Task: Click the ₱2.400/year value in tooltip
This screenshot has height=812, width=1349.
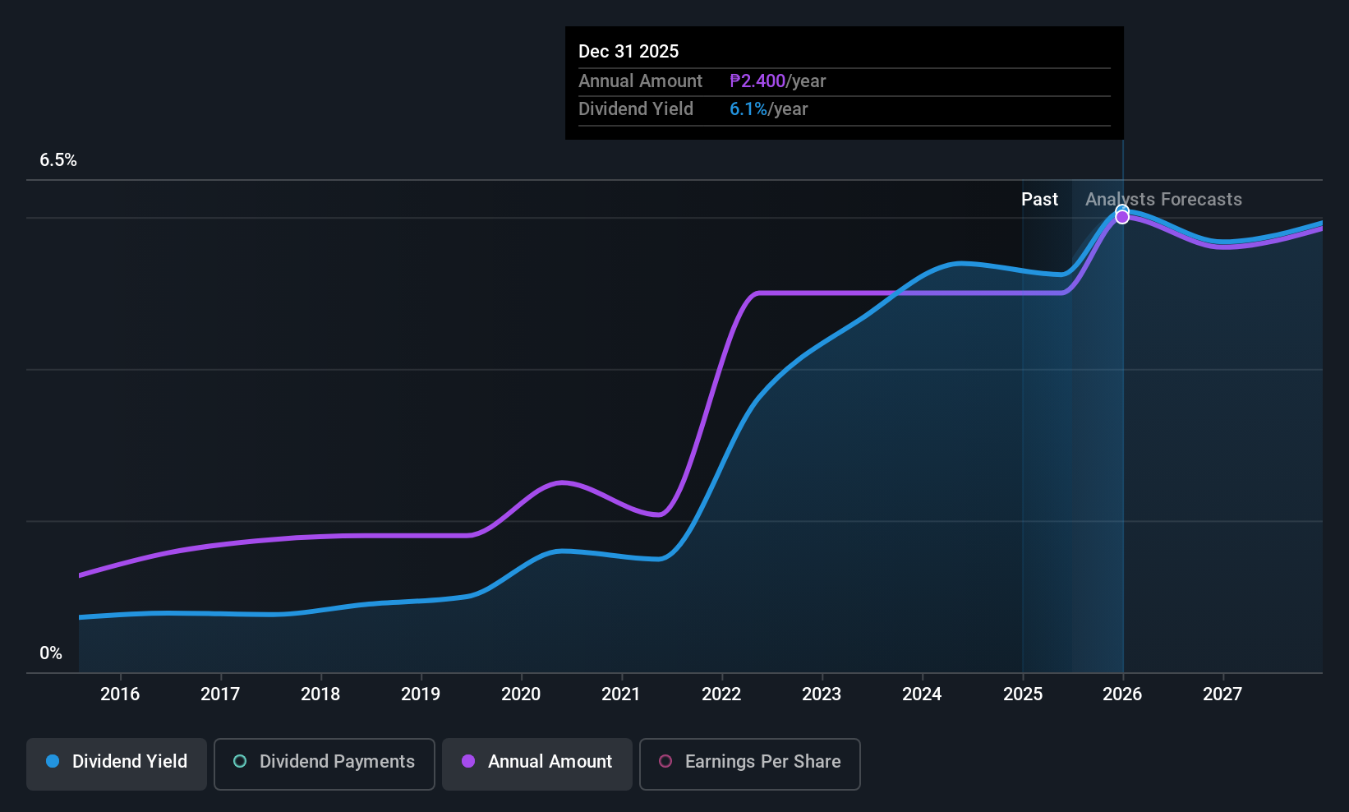Action: 777,81
